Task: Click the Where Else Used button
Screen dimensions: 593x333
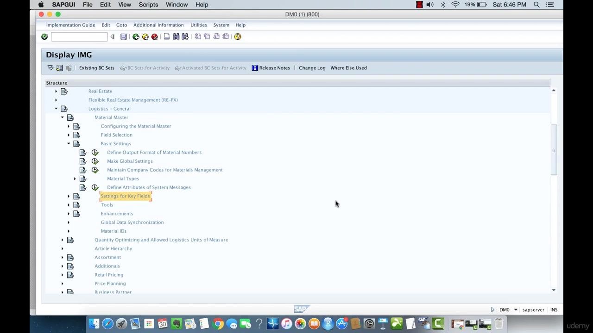Action: 348,68
